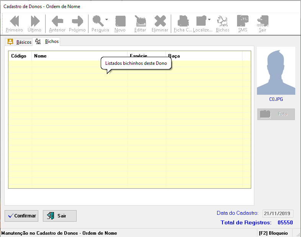This screenshot has width=301, height=237.
Task: Select the Total de Registros value 05550
Action: tap(285, 222)
